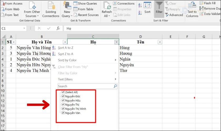Expand Text Filters submenu
The height and width of the screenshot is (131, 221).
tap(84, 79)
